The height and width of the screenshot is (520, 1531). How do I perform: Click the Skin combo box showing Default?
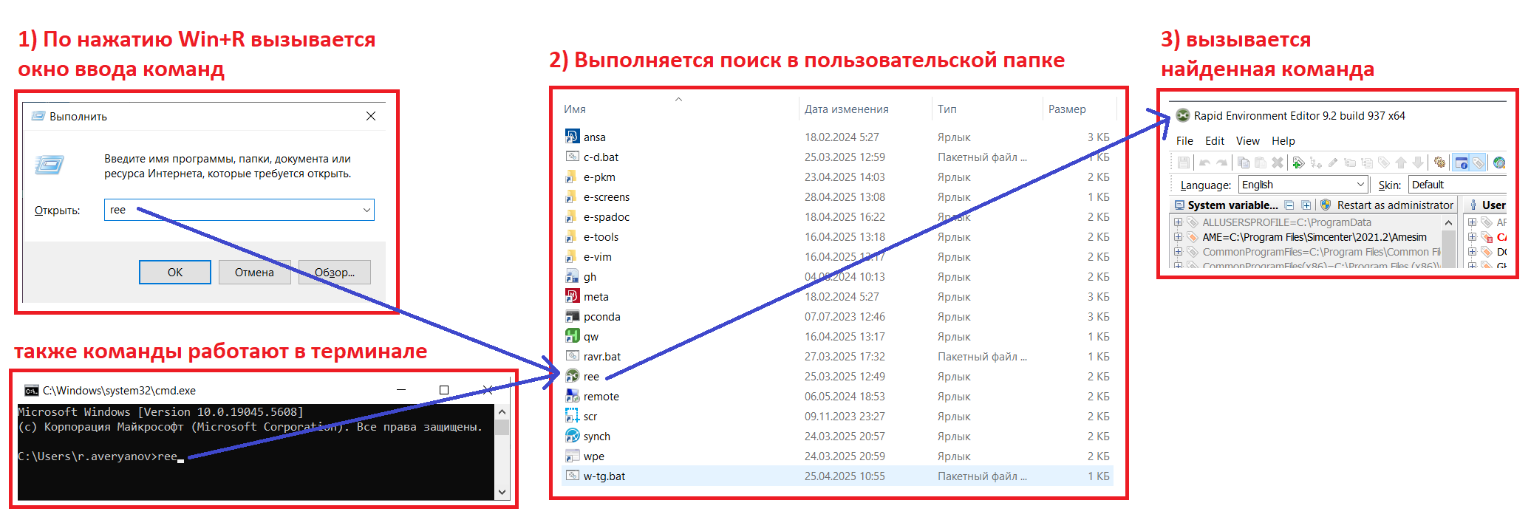(1458, 185)
